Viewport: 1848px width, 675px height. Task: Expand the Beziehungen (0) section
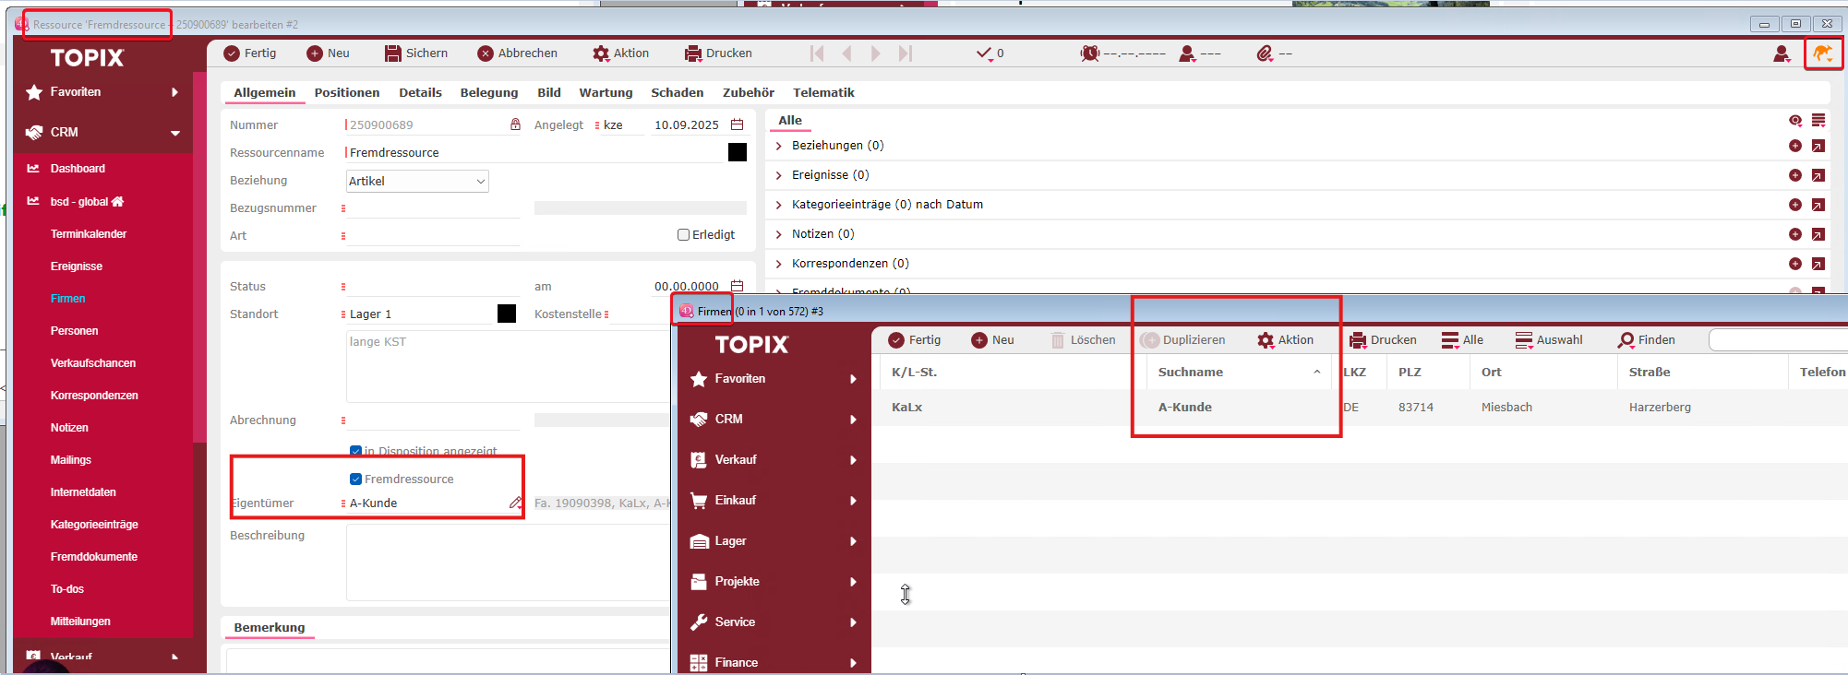779,146
